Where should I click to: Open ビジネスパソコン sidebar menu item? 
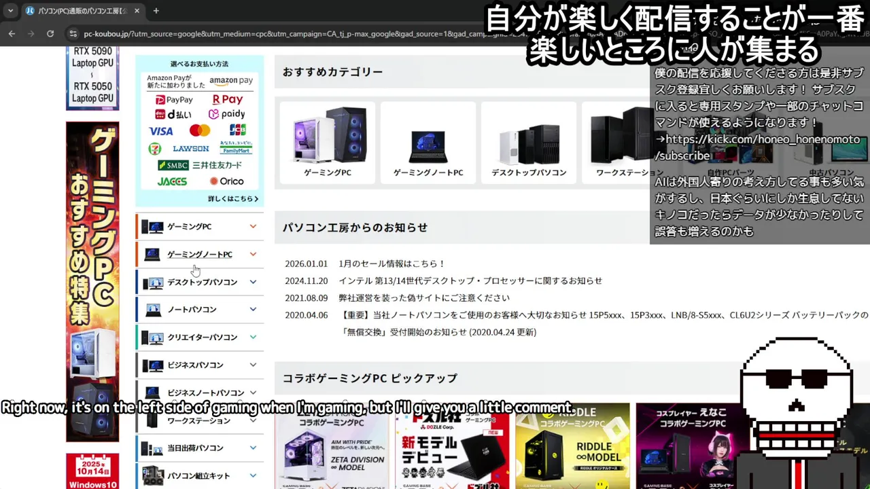point(199,365)
